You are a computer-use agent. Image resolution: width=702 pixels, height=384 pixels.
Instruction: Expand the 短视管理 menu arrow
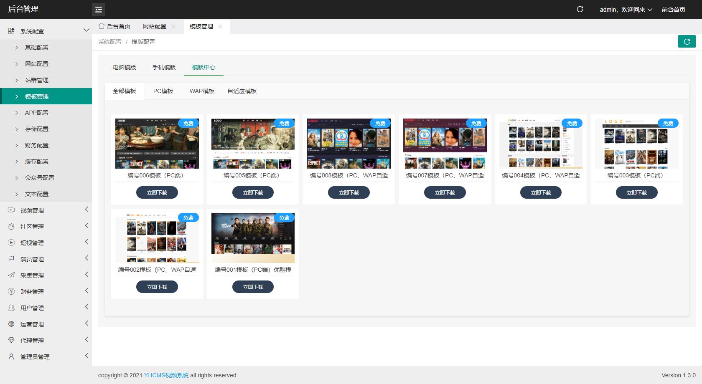[x=86, y=242]
